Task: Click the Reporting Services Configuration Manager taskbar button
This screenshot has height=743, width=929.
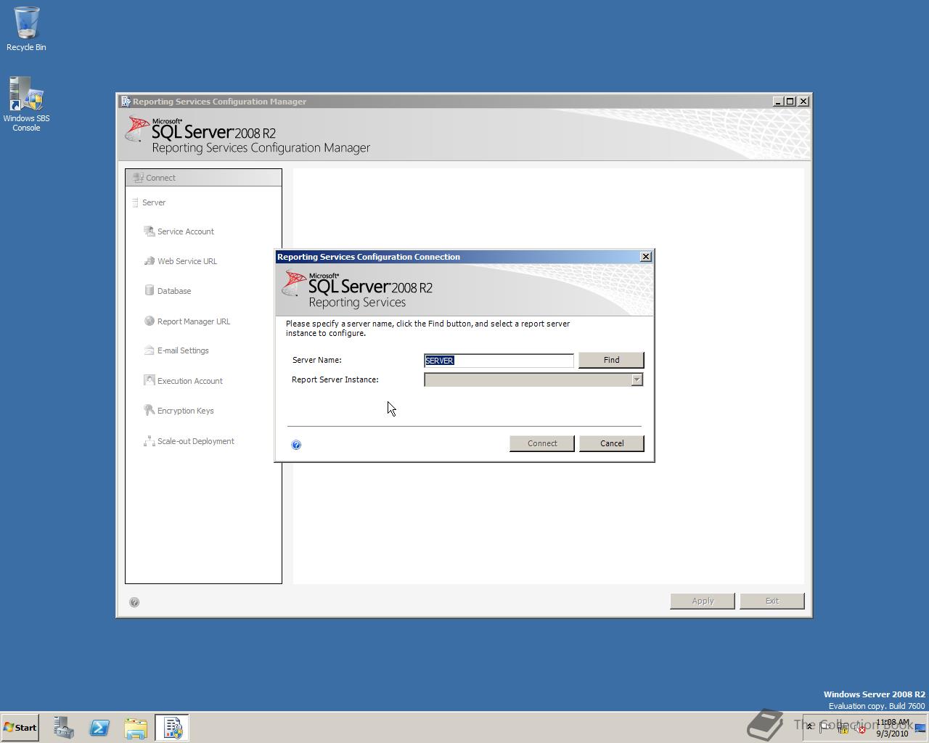Action: 172,728
